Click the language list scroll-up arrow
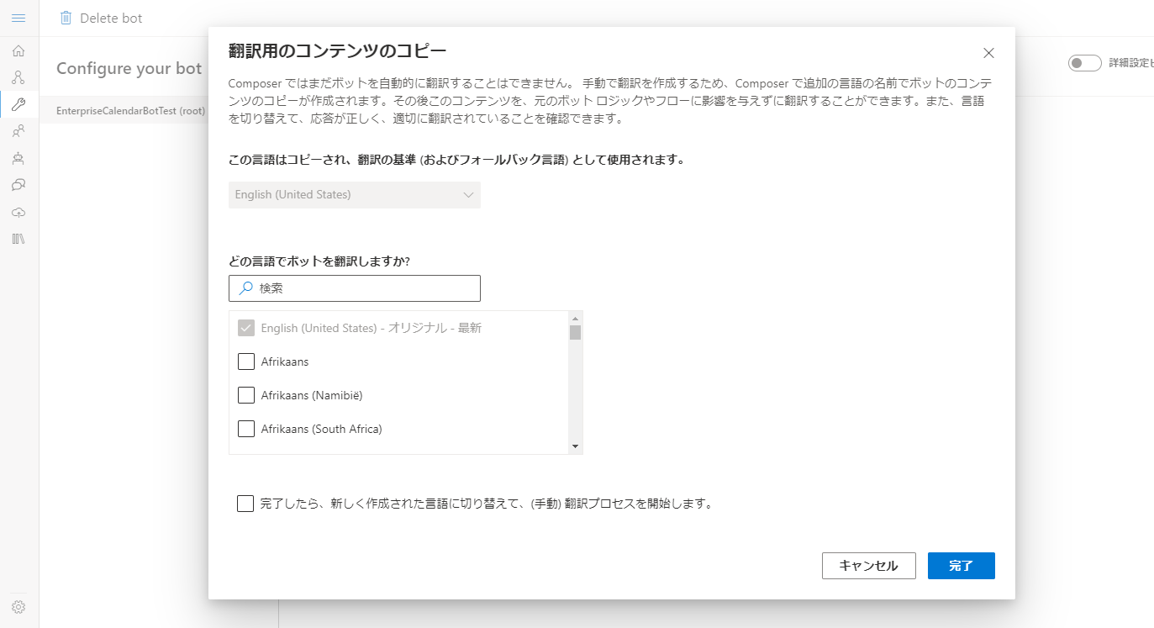 pyautogui.click(x=576, y=318)
